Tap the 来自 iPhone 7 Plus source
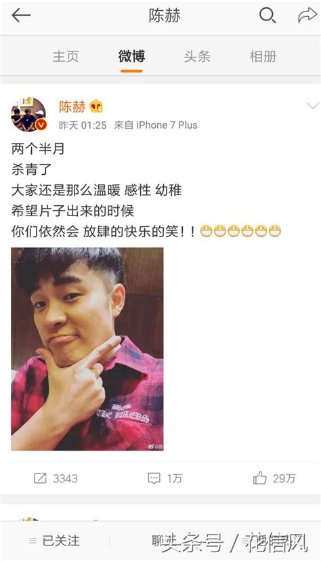This screenshot has width=321, height=561. point(156,125)
